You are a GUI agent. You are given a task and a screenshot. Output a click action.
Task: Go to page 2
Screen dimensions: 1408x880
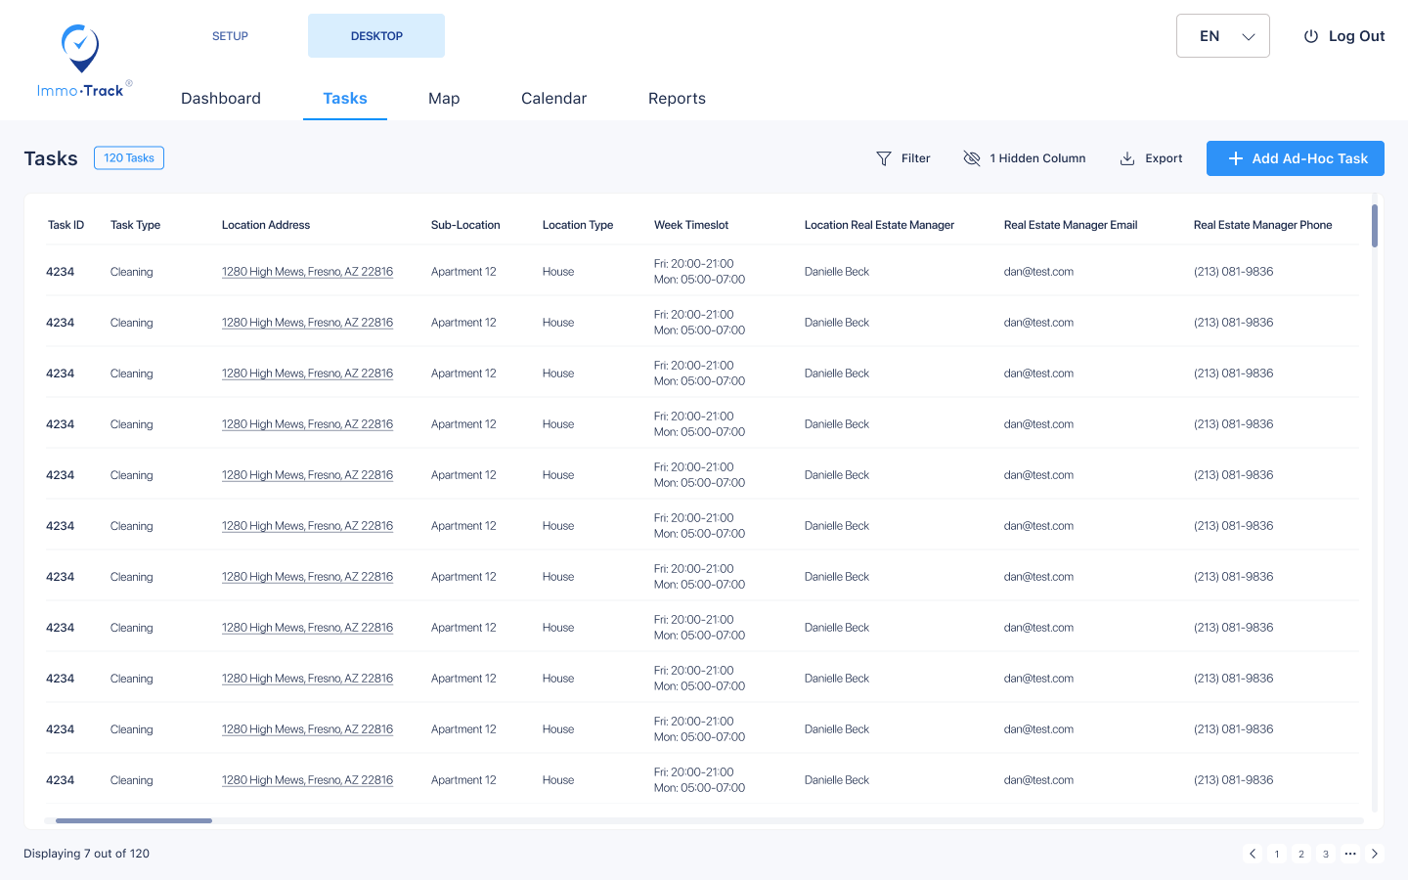tap(1301, 854)
